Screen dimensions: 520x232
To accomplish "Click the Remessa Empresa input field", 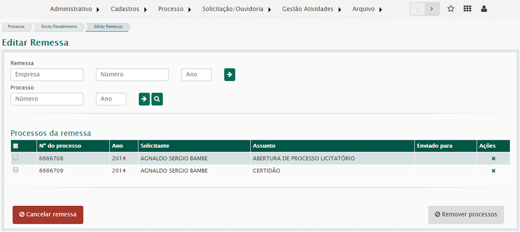I will click(x=47, y=74).
